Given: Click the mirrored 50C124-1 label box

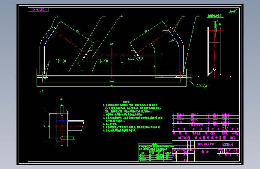Looking at the screenshot, I should pos(38,10).
